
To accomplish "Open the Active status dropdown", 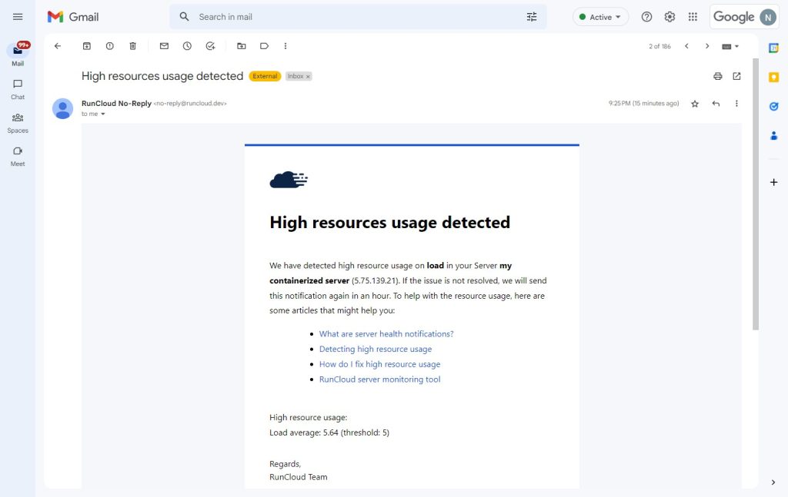I will [600, 17].
